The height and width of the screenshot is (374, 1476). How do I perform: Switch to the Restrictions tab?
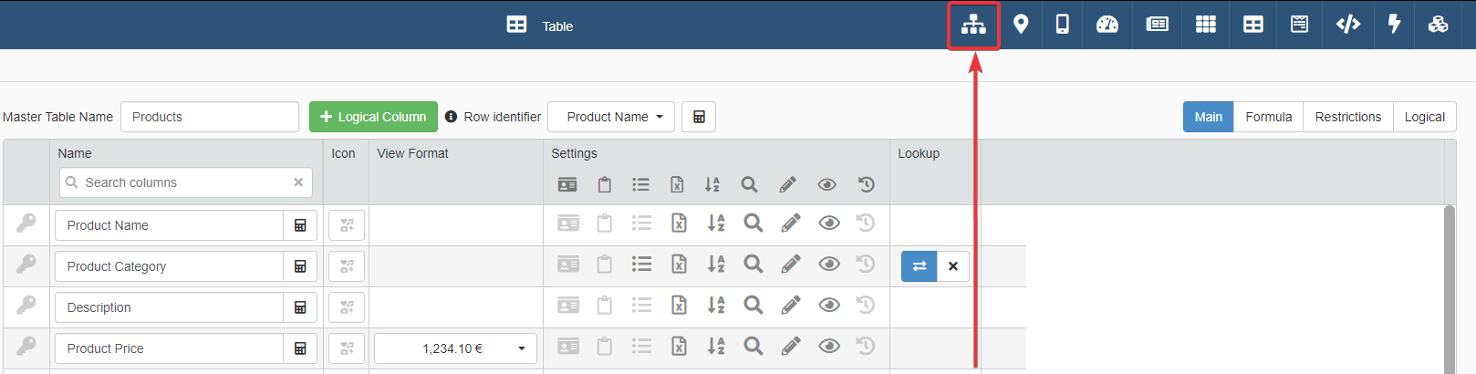tap(1347, 117)
